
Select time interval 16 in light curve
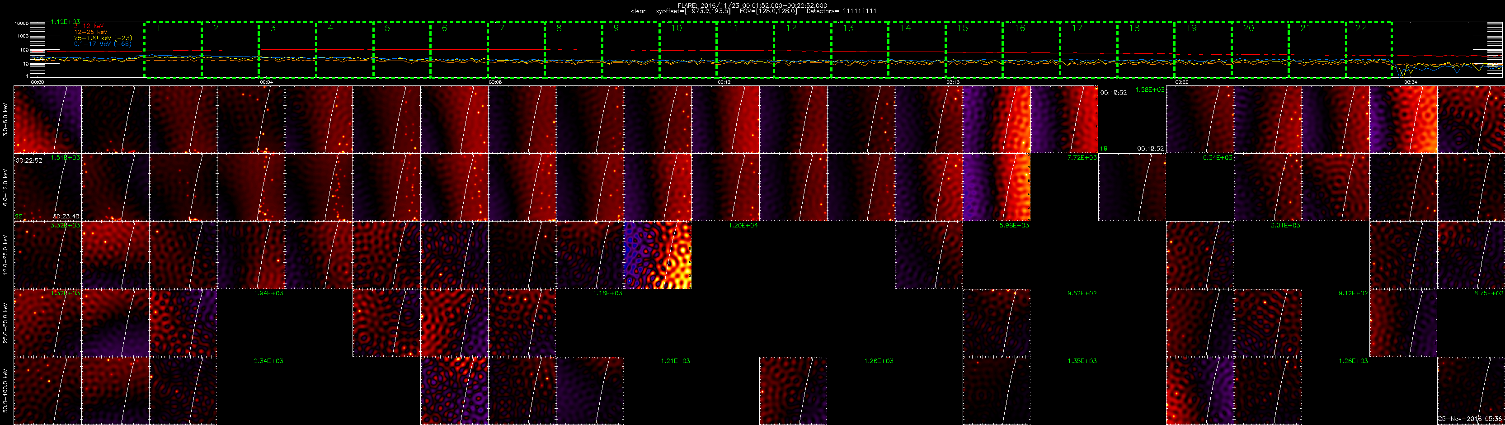pyautogui.click(x=1032, y=50)
